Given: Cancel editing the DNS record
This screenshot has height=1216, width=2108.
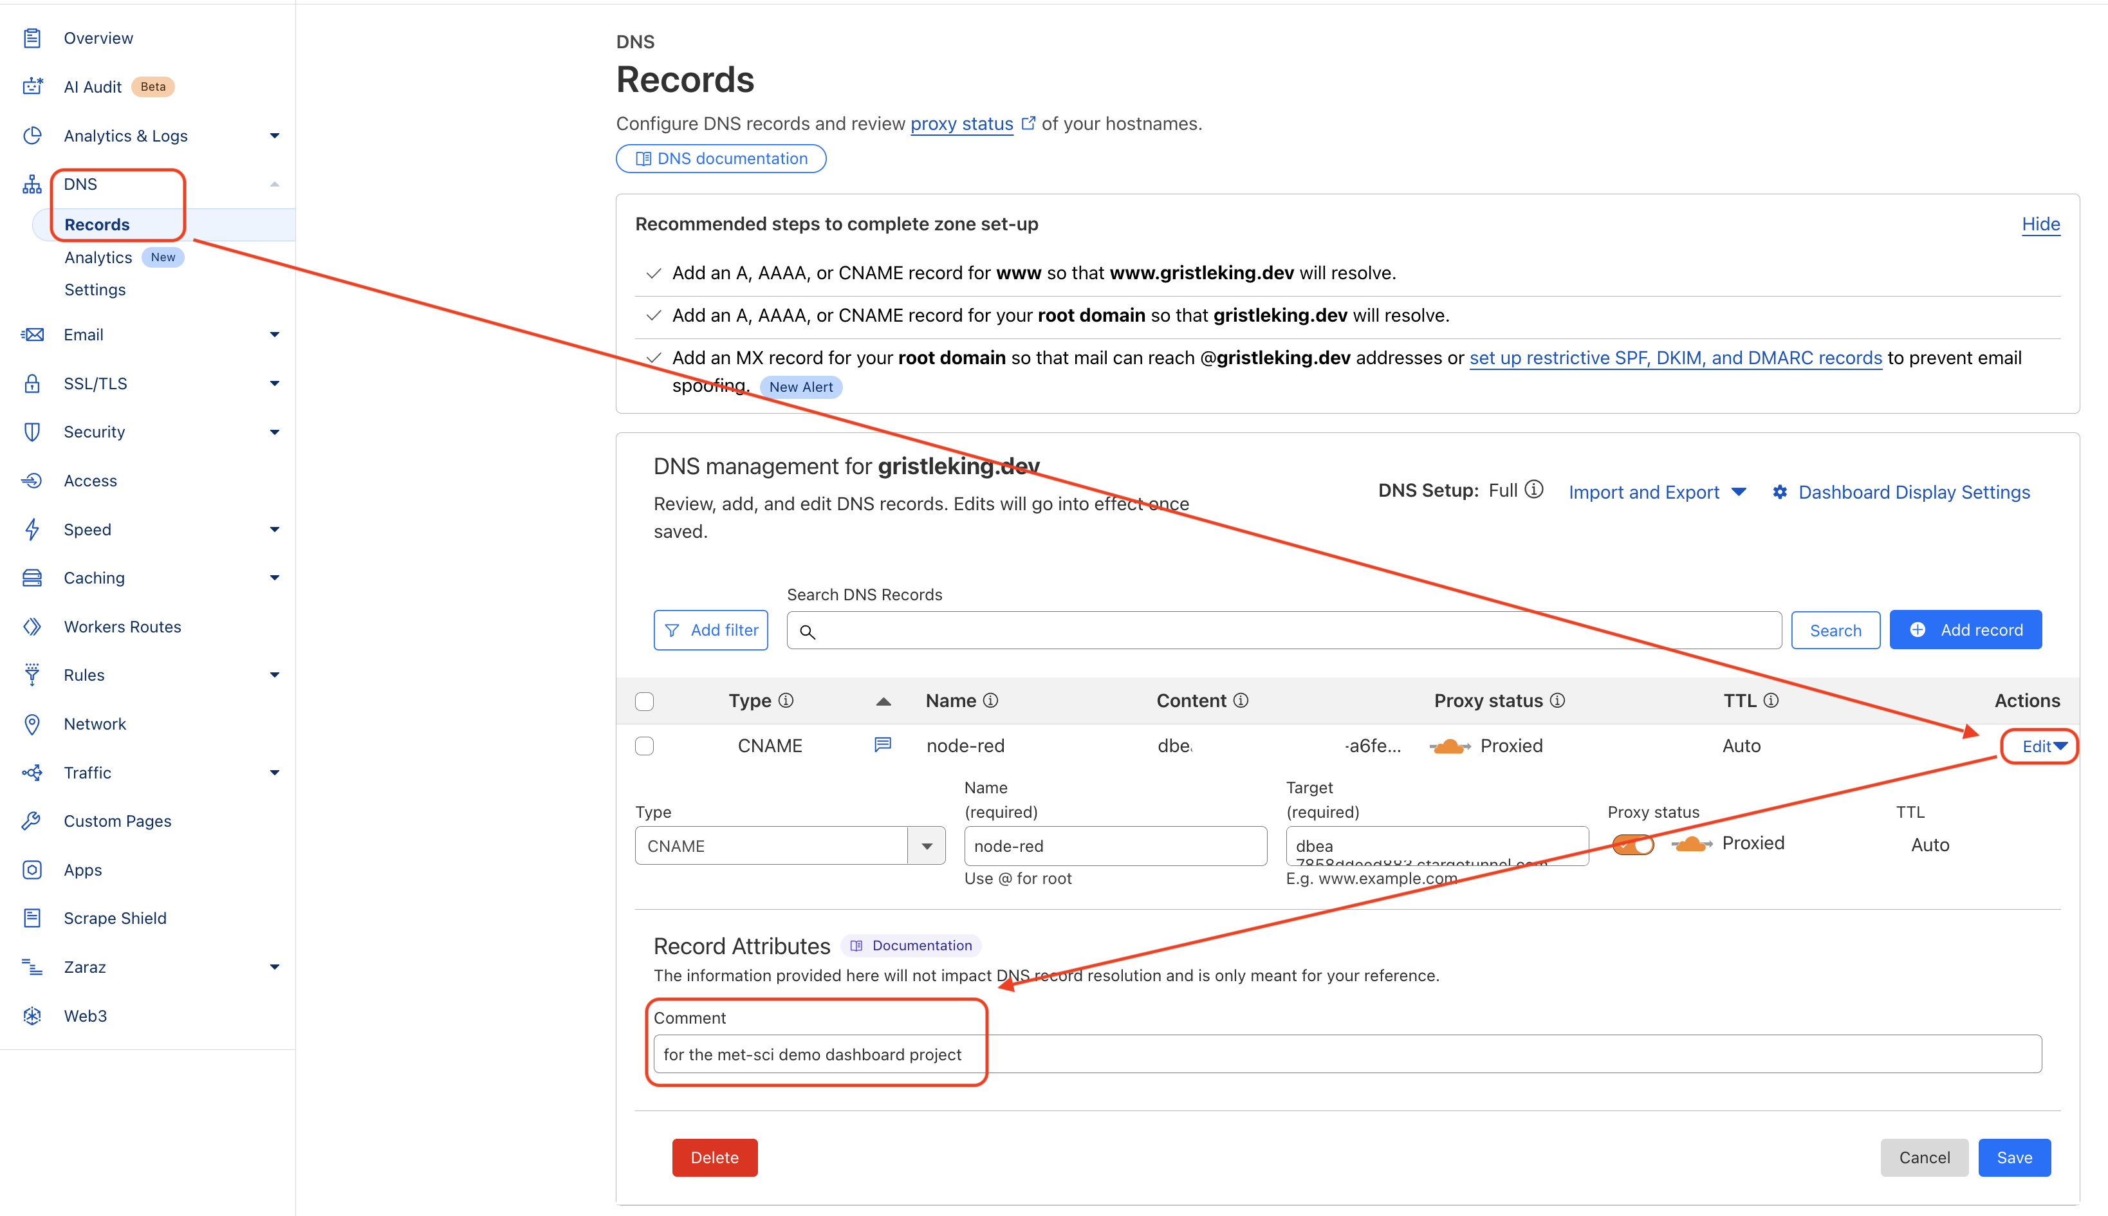Looking at the screenshot, I should (1924, 1157).
